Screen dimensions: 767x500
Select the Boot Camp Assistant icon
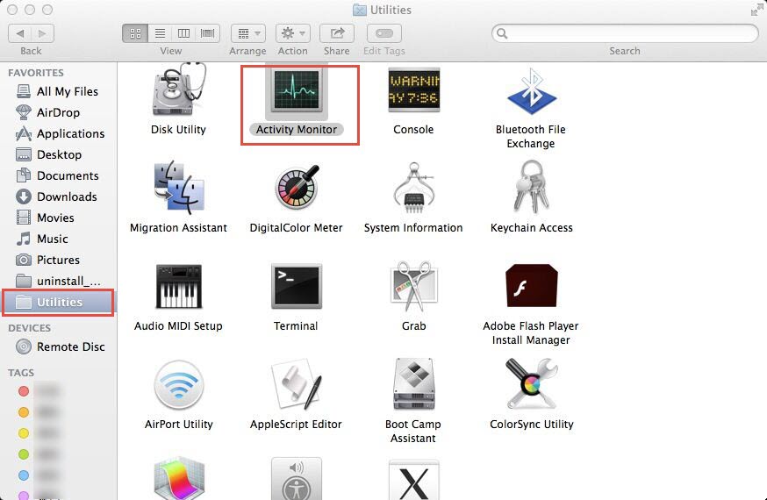click(413, 385)
